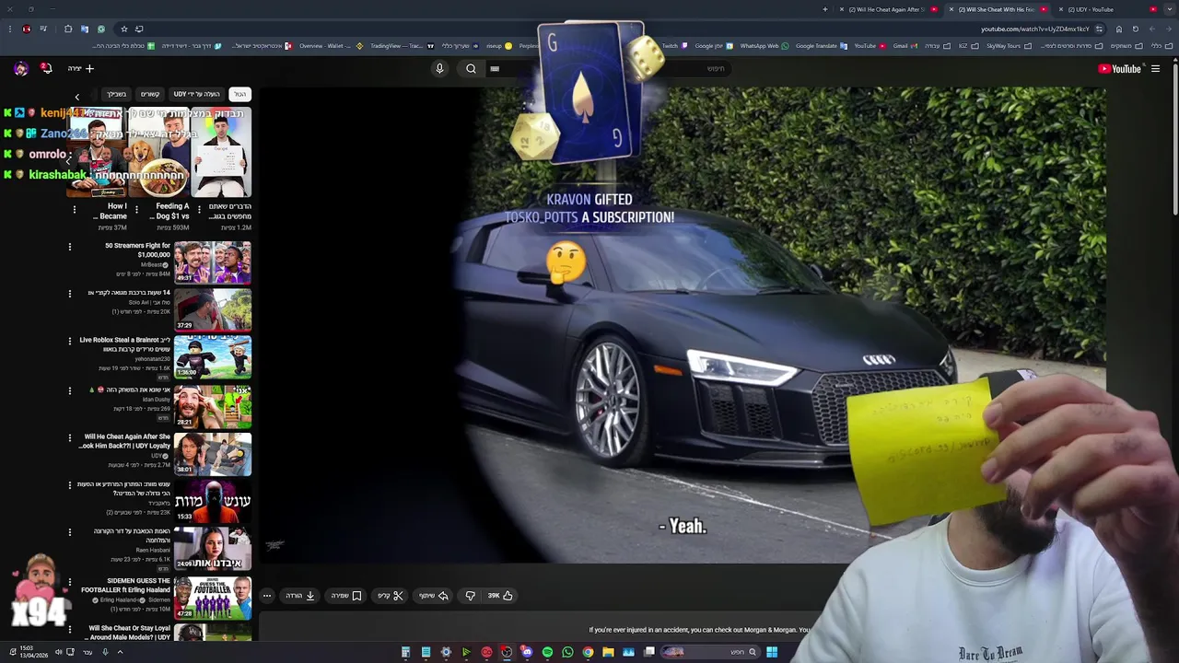The width and height of the screenshot is (1179, 663).
Task: Reload the page in the browser
Action: pos(1136,29)
